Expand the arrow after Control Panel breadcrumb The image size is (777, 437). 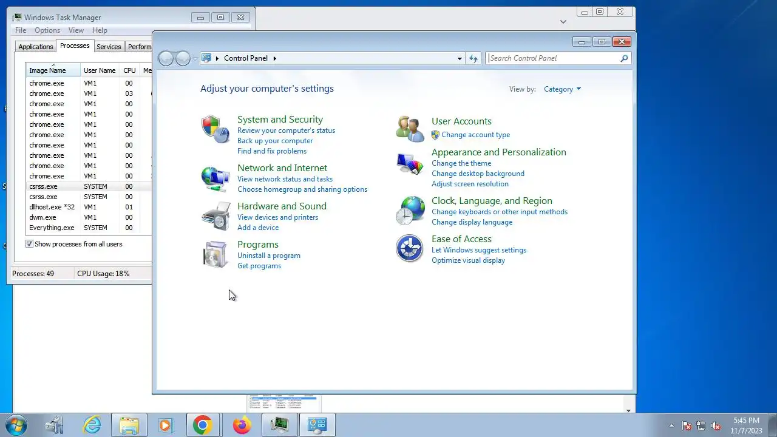pos(274,58)
